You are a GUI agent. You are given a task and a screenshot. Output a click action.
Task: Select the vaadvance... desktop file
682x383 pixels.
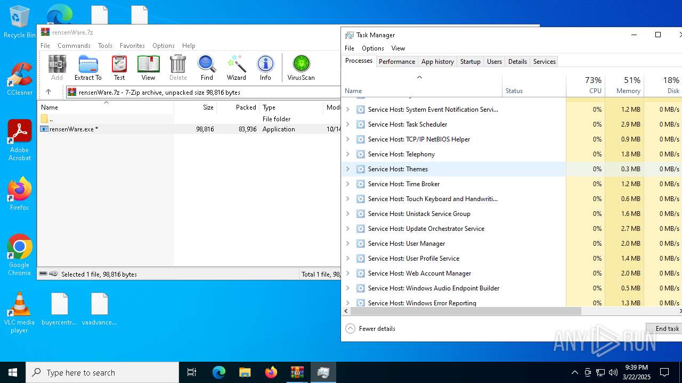pos(99,309)
